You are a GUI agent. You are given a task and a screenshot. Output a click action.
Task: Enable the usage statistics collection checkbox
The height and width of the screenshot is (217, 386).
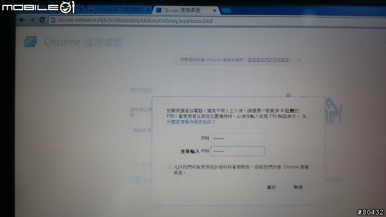(169, 167)
